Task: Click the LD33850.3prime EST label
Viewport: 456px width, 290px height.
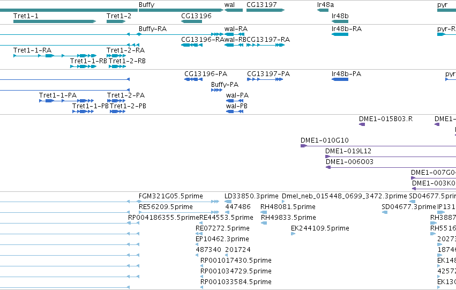Action: [x=251, y=196]
